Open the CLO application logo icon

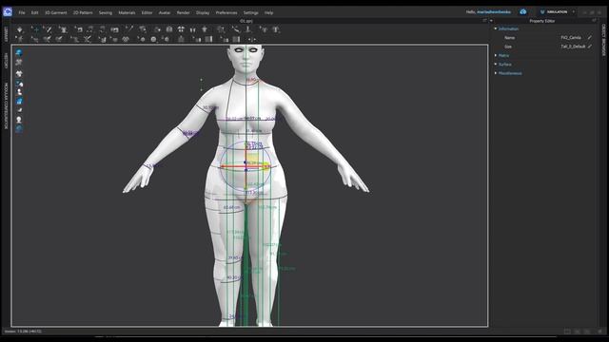8,12
